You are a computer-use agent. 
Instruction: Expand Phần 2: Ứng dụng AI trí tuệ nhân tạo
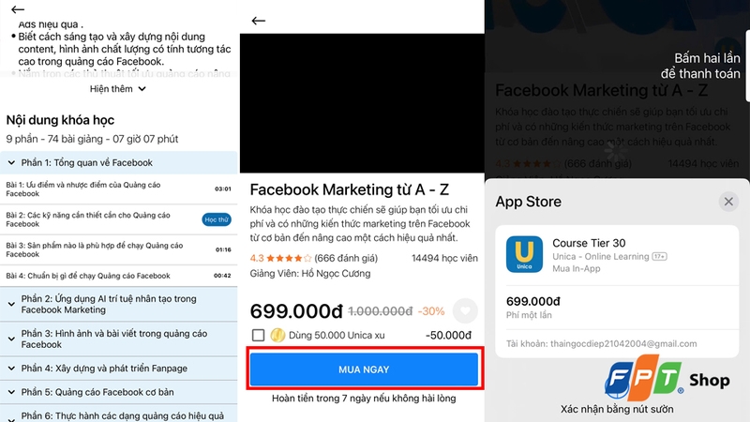click(x=119, y=304)
